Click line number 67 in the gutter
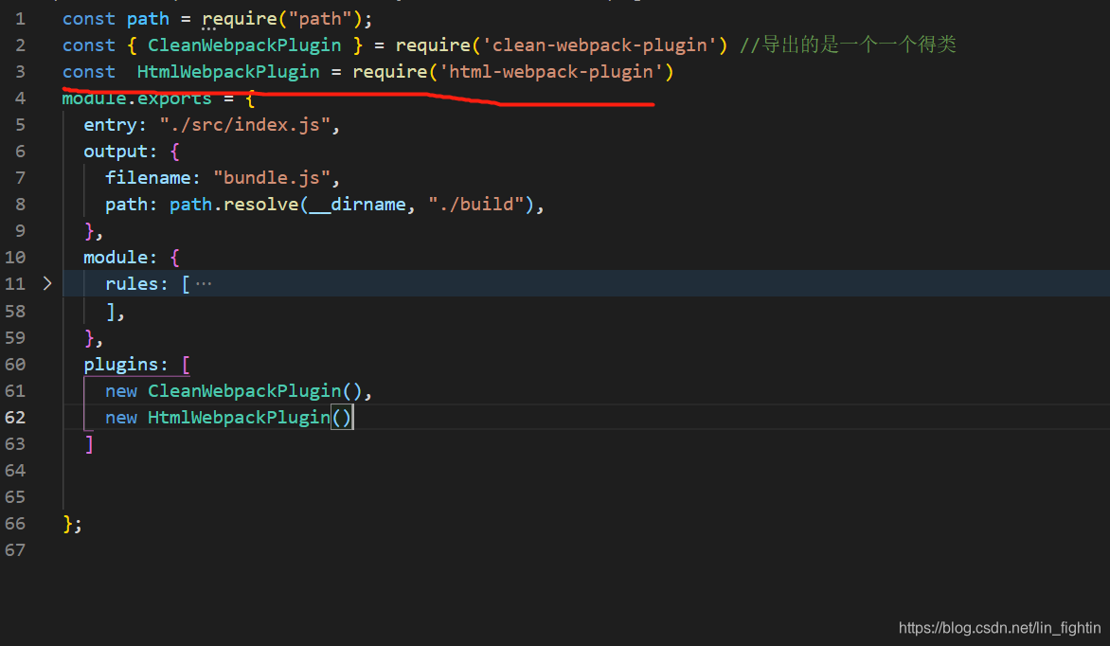This screenshot has height=646, width=1110. [x=15, y=550]
